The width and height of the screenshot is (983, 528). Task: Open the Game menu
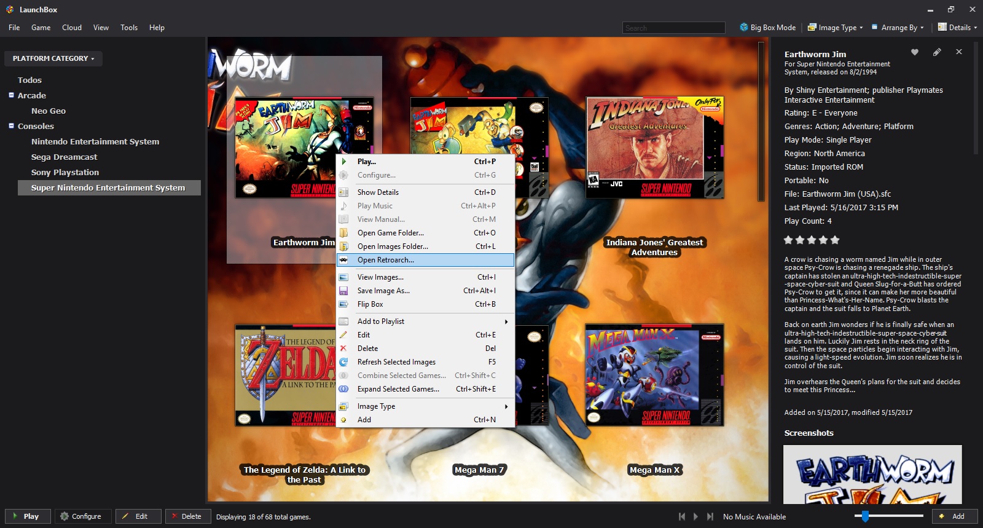(x=41, y=27)
